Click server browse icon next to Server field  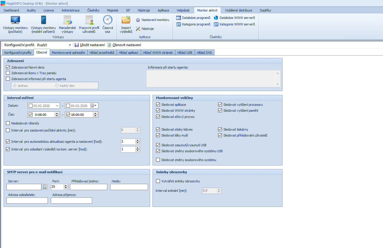[45, 187]
